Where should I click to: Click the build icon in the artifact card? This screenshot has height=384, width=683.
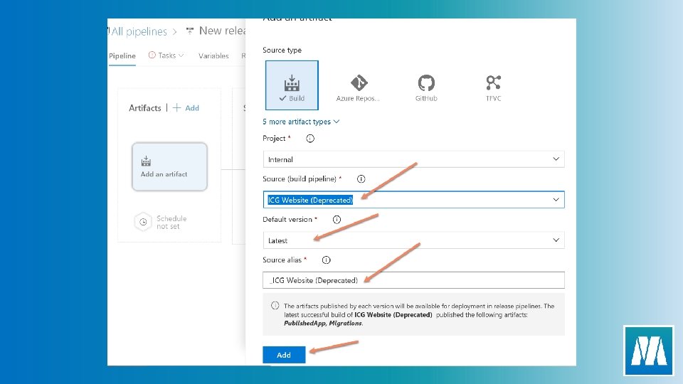point(146,161)
